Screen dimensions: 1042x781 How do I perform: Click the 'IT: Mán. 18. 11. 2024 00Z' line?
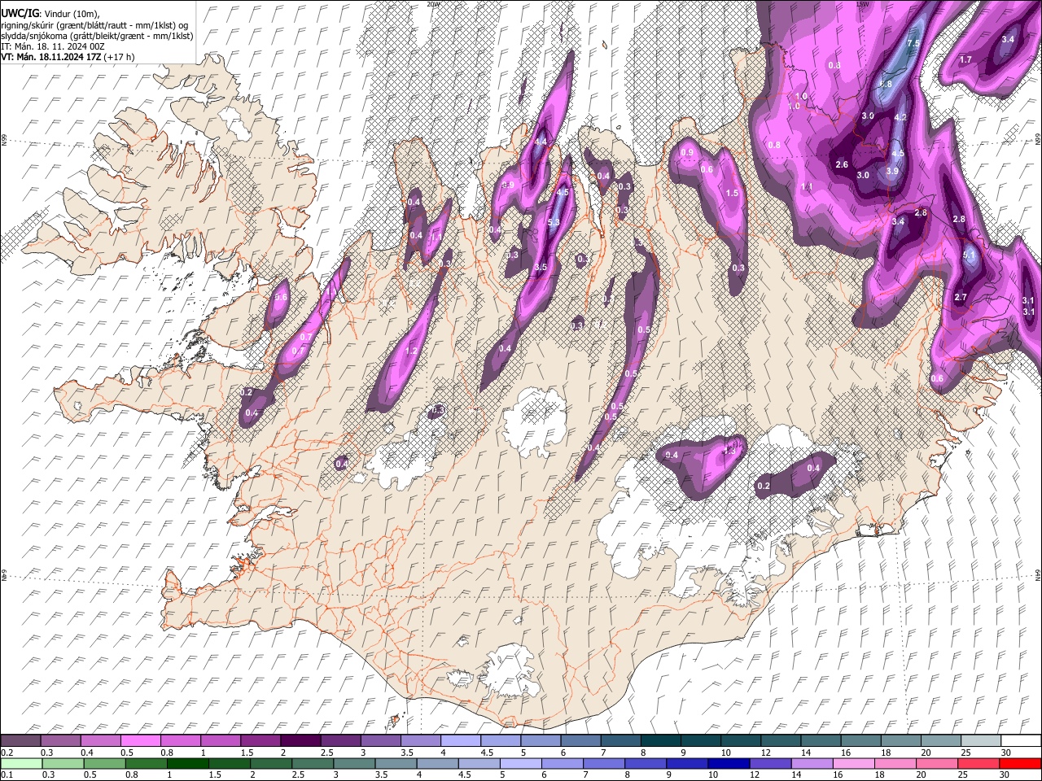click(x=52, y=46)
